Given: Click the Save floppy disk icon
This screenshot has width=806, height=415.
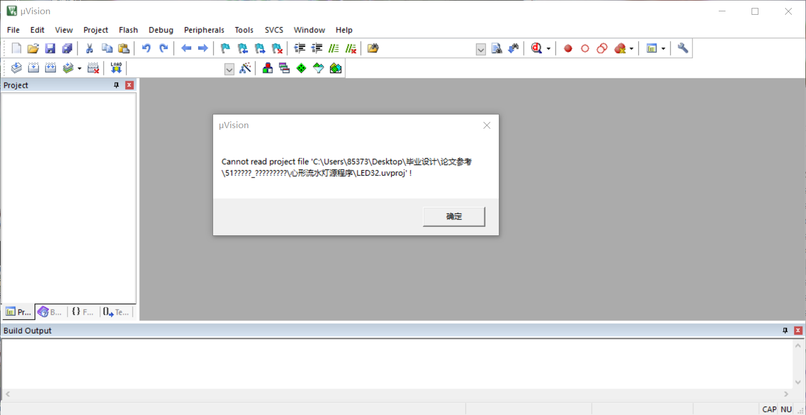Looking at the screenshot, I should tap(50, 48).
